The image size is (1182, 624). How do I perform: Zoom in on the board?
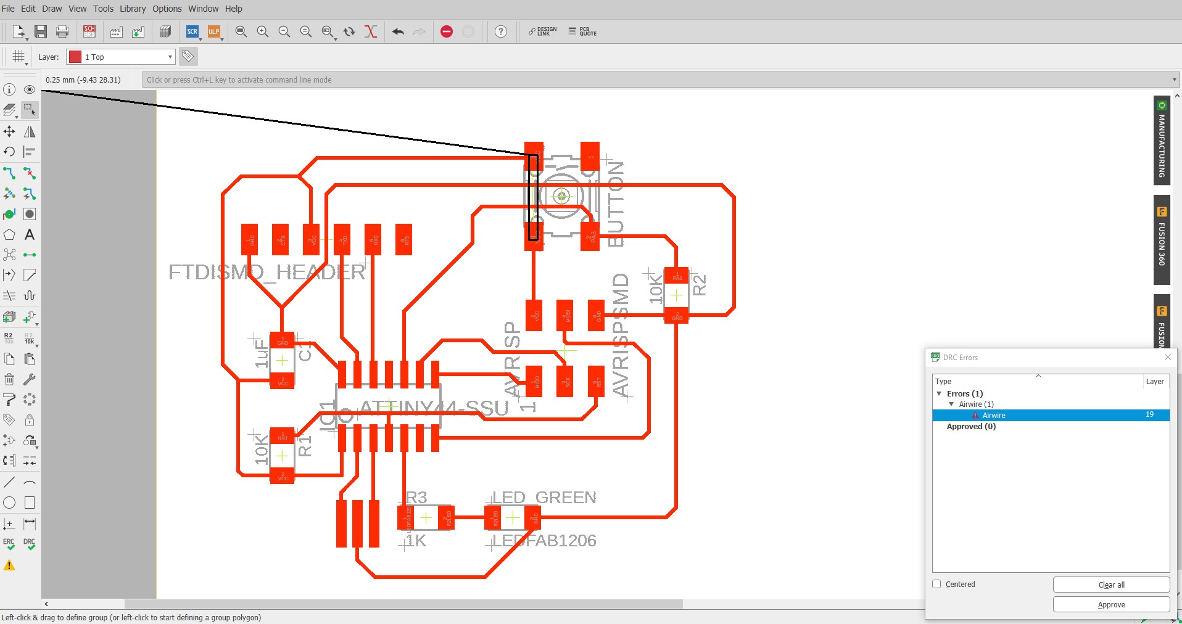(x=263, y=31)
